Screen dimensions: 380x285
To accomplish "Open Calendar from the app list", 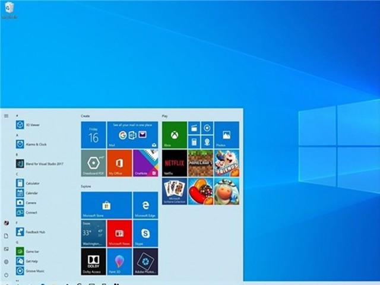I will tap(27, 193).
